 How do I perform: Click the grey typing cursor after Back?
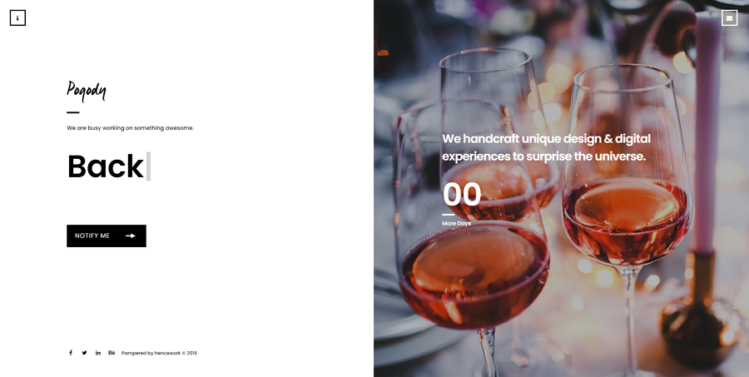pos(148,166)
